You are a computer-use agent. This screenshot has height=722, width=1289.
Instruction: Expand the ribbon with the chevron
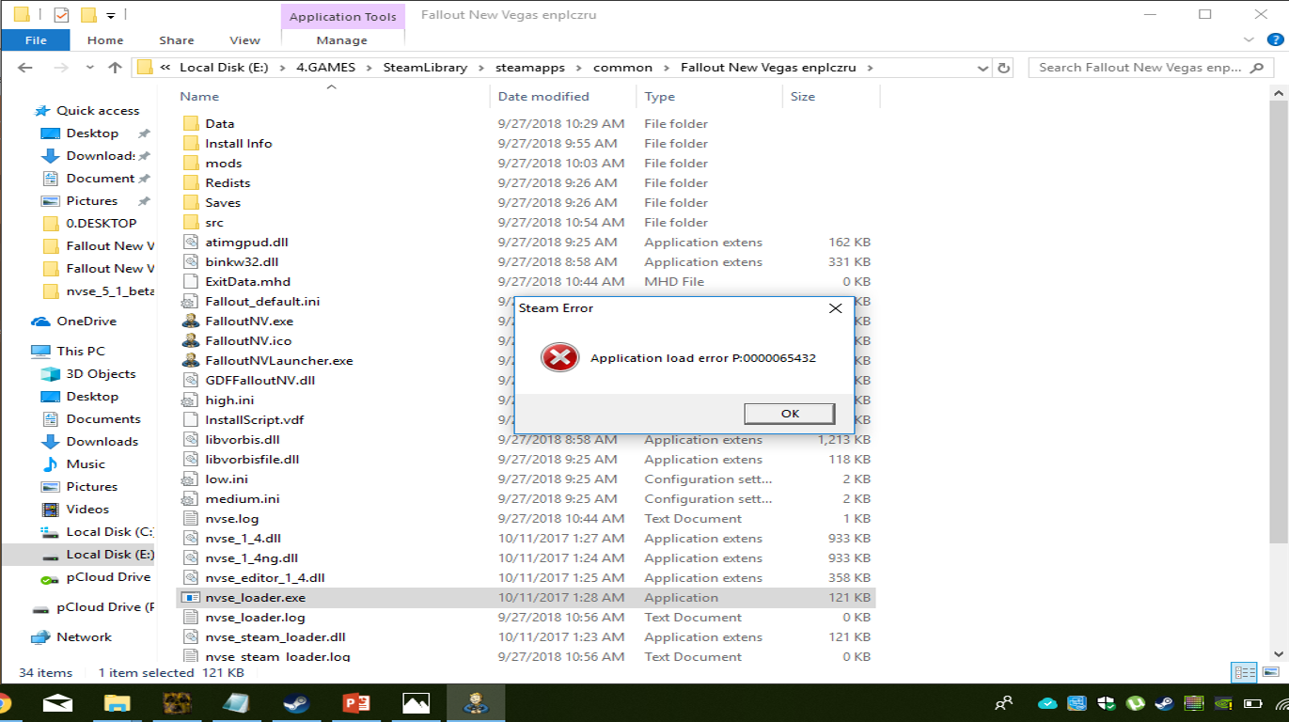point(1249,40)
